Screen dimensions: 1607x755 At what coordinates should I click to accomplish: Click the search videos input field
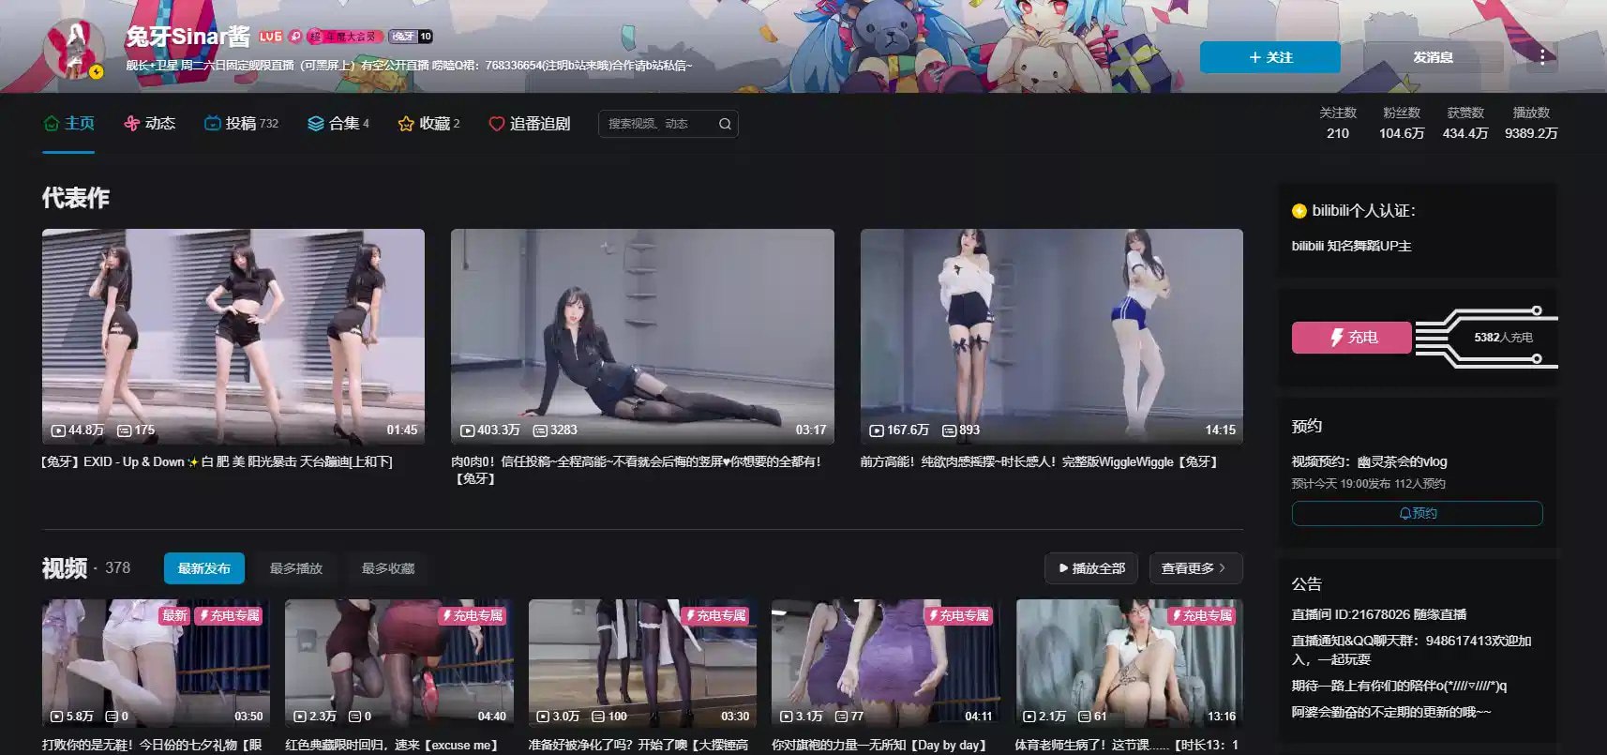pyautogui.click(x=658, y=124)
